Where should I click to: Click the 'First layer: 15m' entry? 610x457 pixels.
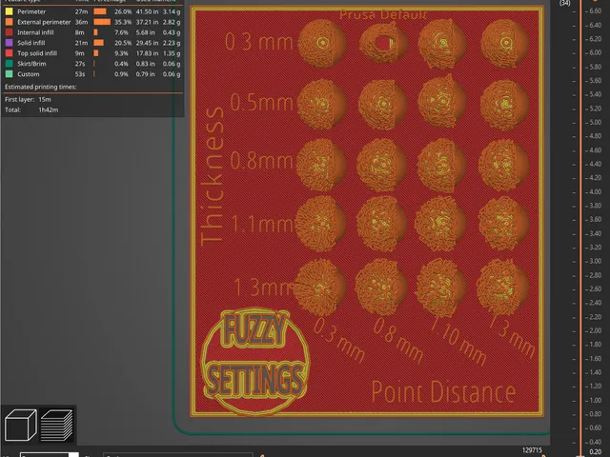tap(28, 99)
